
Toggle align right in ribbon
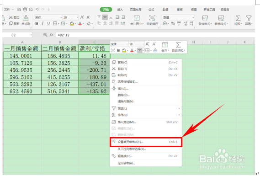111,24
